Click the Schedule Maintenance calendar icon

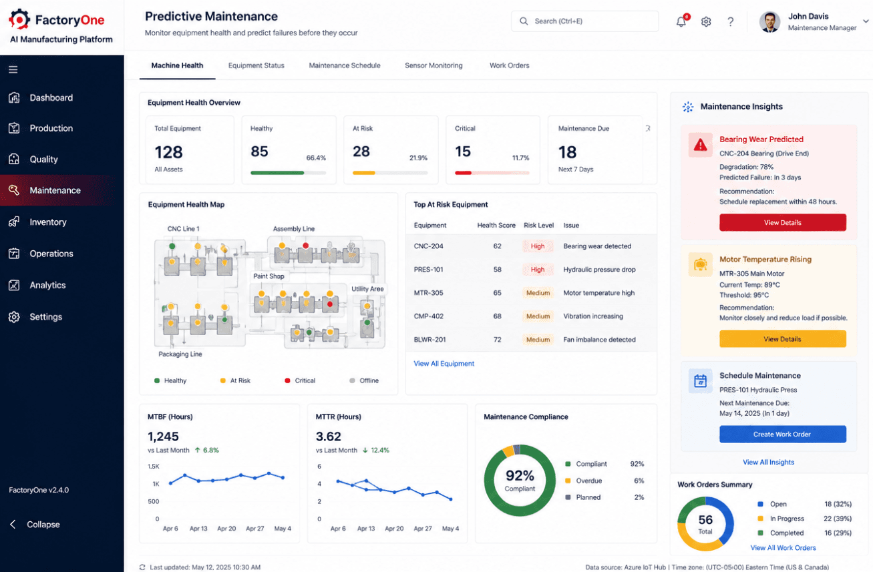(701, 381)
